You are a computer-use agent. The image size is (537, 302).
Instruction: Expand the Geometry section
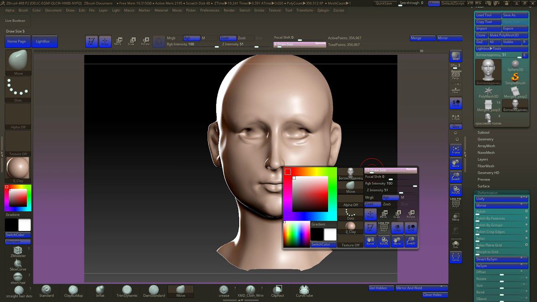(485, 139)
